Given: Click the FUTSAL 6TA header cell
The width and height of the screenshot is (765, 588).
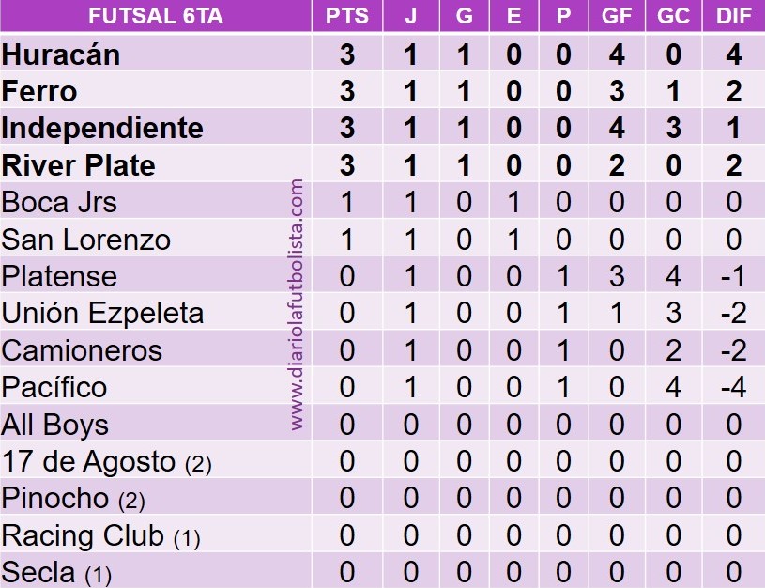Looking at the screenshot, I should (x=156, y=16).
